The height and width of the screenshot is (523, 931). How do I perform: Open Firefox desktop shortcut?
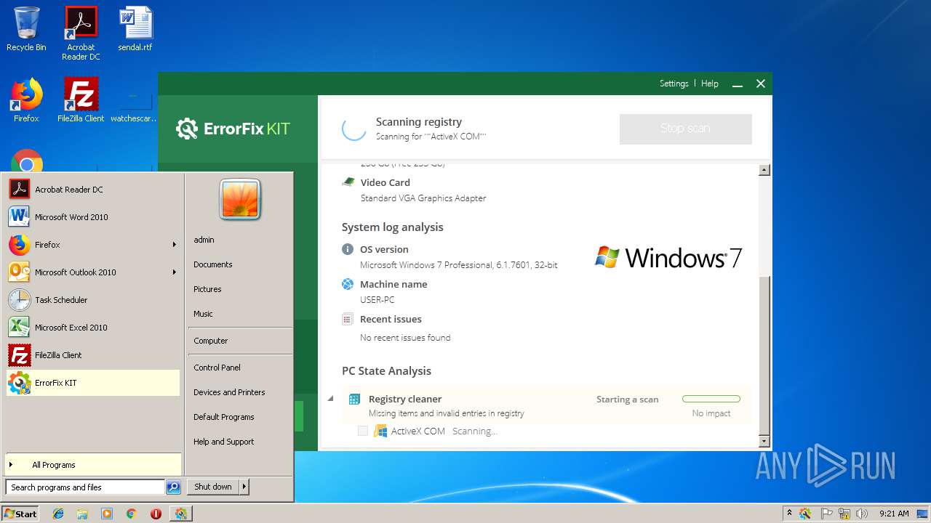click(x=26, y=100)
